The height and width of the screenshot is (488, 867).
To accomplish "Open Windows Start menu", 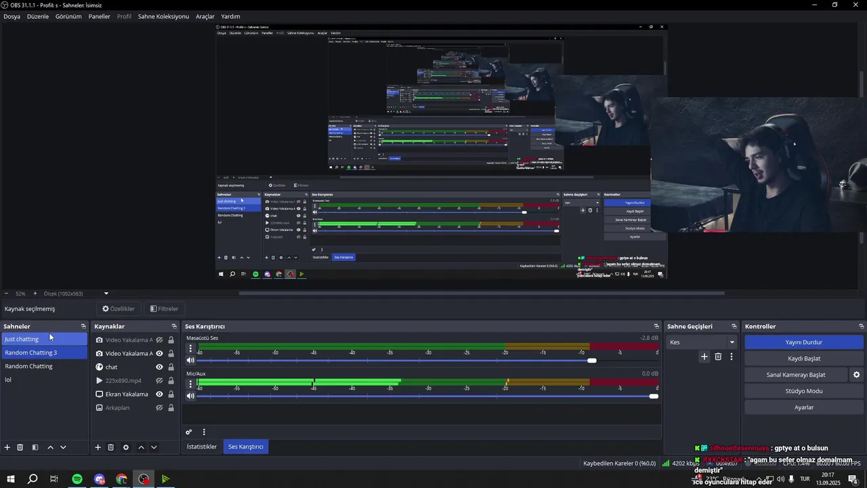I will [x=11, y=479].
